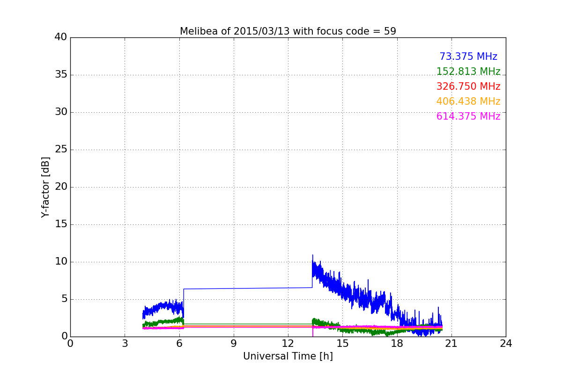Screen dimensions: 562x374
Task: Select the 614.375 MHz legend label
Action: point(468,116)
